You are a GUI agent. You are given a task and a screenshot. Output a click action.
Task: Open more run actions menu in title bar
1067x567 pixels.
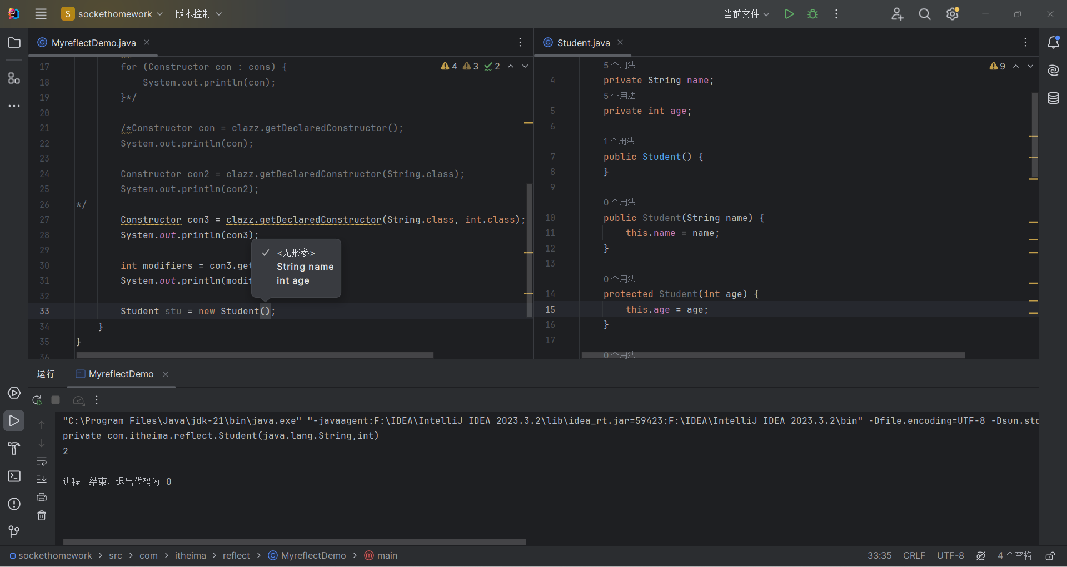(x=836, y=14)
